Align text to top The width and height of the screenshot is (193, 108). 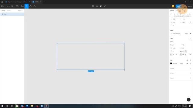[181, 55]
